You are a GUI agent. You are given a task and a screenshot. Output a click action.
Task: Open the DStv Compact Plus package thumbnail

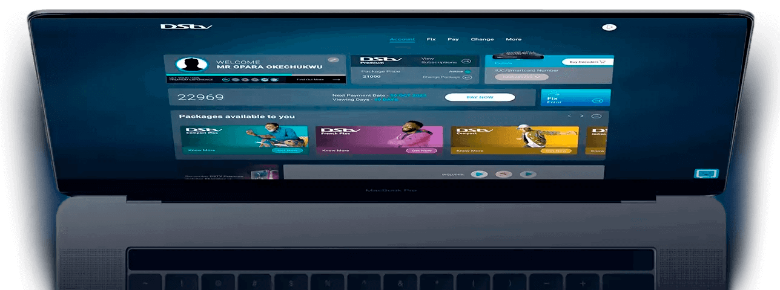tap(245, 140)
